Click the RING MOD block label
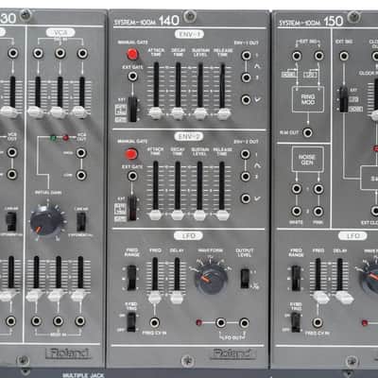The height and width of the screenshot is (378, 378). click(308, 99)
